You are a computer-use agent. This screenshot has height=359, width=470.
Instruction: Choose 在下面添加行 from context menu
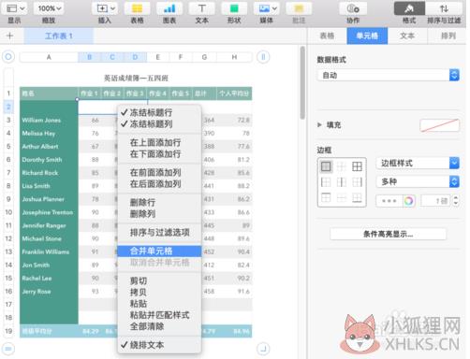click(x=159, y=154)
